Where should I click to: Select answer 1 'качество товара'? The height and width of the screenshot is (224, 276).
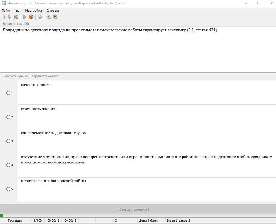(x=8, y=93)
